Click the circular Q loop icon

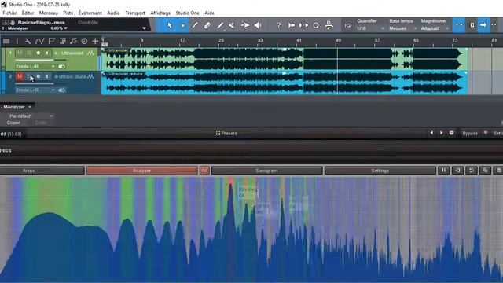[316, 25]
